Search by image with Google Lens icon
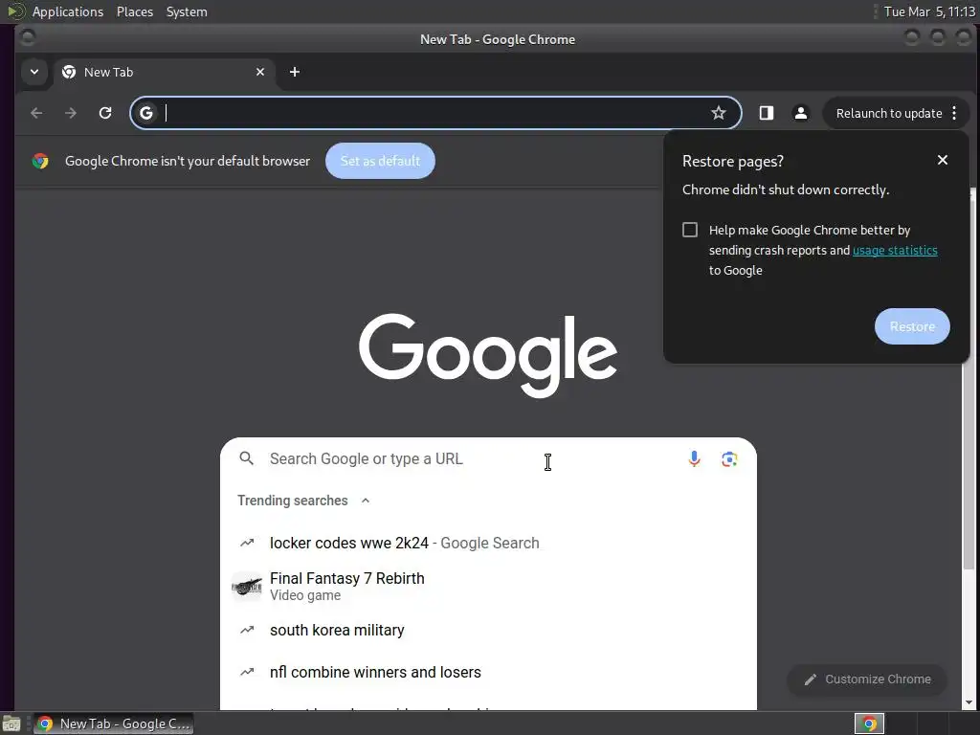The height and width of the screenshot is (735, 980). [x=729, y=459]
